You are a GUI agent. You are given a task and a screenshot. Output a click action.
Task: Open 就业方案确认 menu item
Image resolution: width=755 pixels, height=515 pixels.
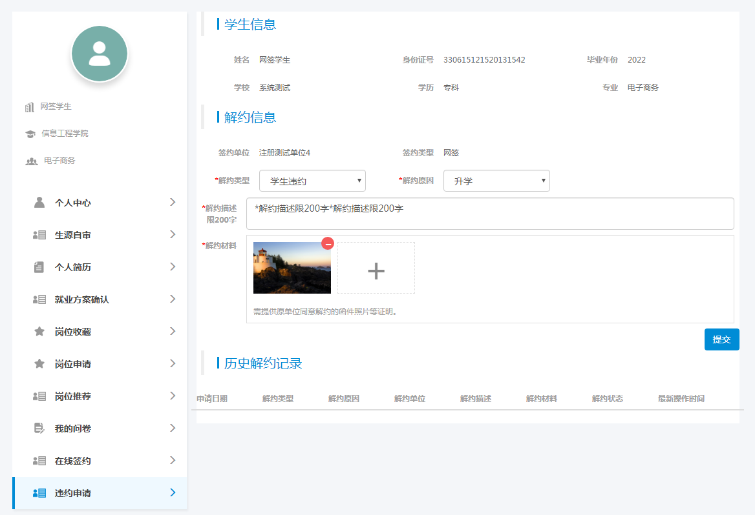(100, 299)
